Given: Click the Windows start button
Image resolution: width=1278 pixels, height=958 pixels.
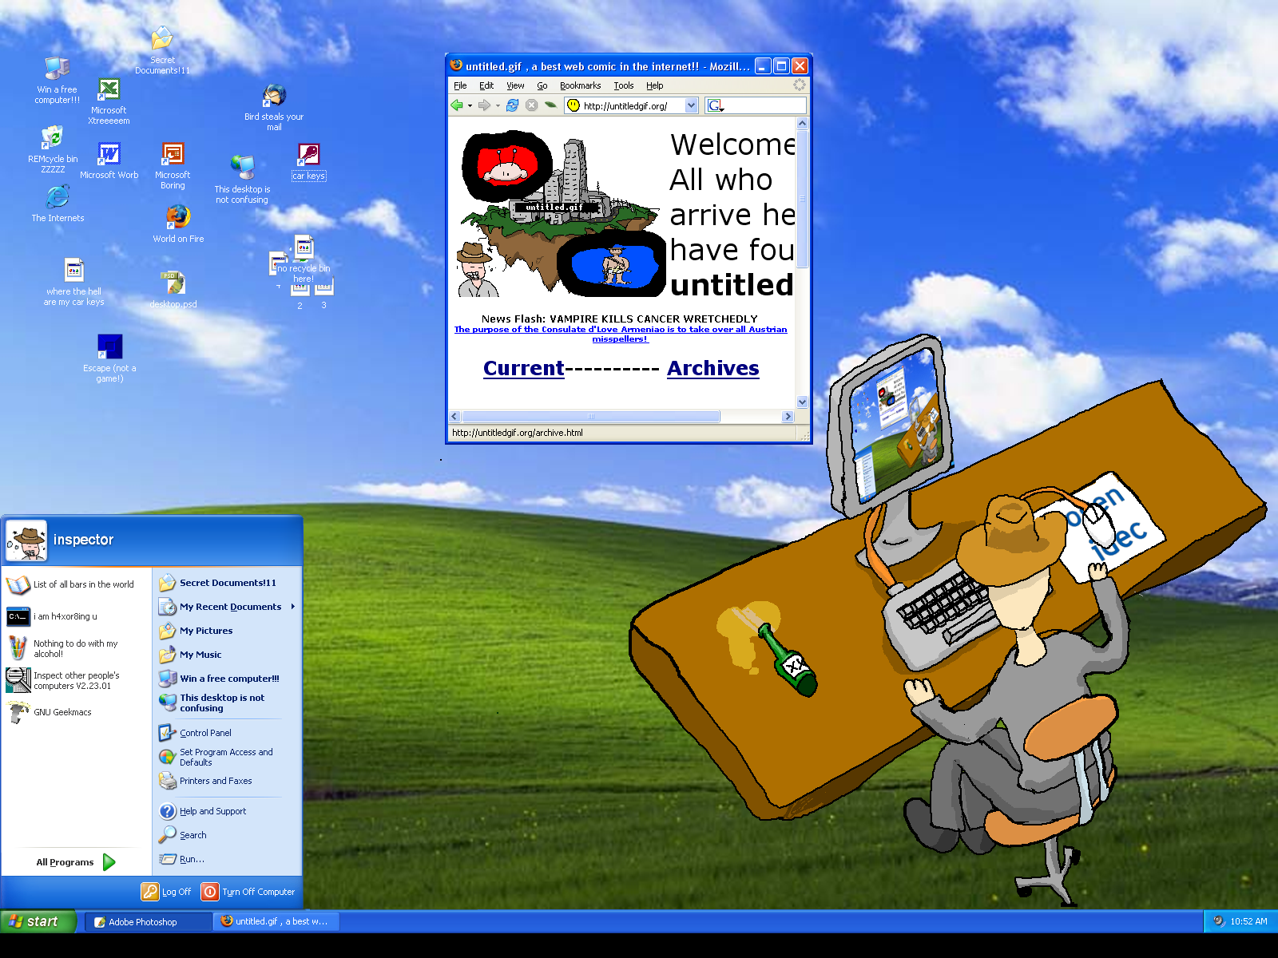Looking at the screenshot, I should 38,921.
